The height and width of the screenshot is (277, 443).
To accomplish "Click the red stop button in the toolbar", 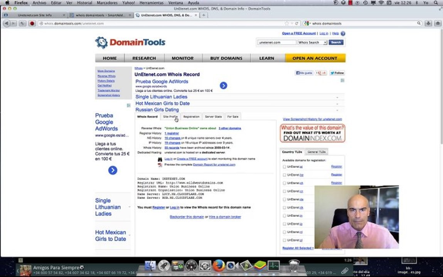I will click(32, 23).
